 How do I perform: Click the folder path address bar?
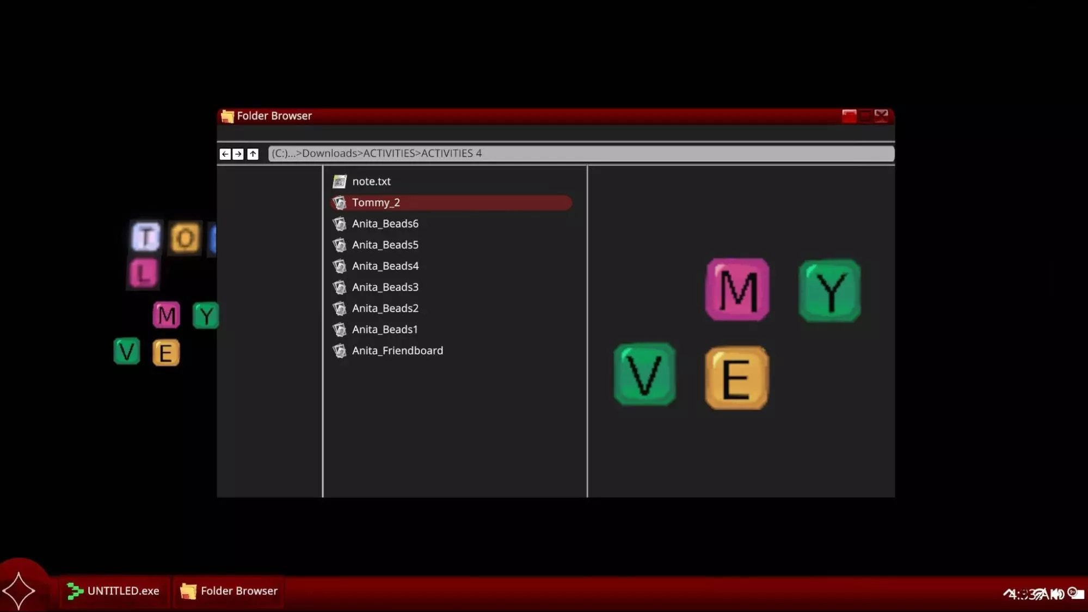tap(580, 153)
